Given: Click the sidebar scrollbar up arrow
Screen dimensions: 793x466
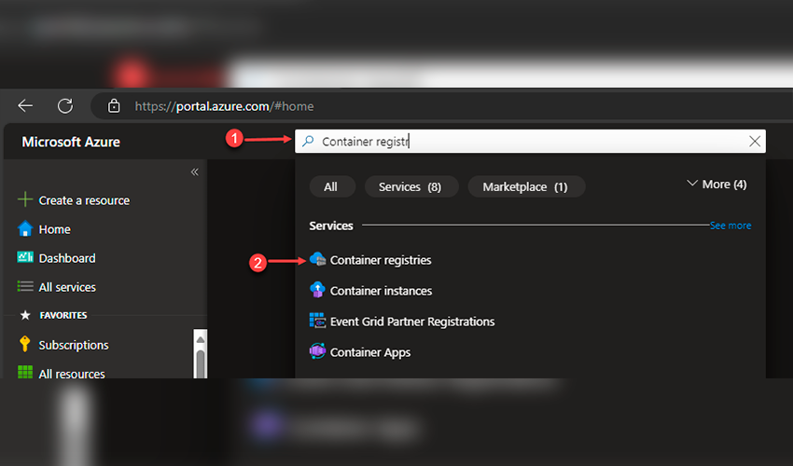Looking at the screenshot, I should [201, 339].
